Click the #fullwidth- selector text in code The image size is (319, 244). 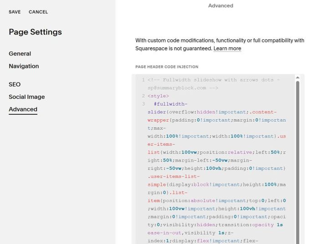(x=170, y=104)
